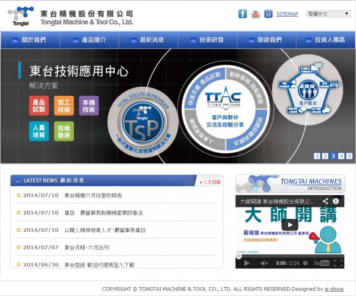Open the e-show designer link

point(334,289)
